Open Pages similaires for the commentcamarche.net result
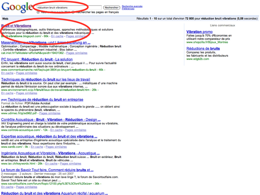The height and width of the screenshot is (195, 260). pos(27,73)
